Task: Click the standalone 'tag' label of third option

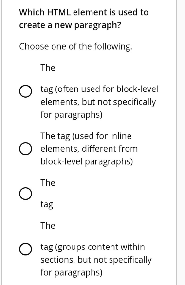Action: click(x=47, y=204)
